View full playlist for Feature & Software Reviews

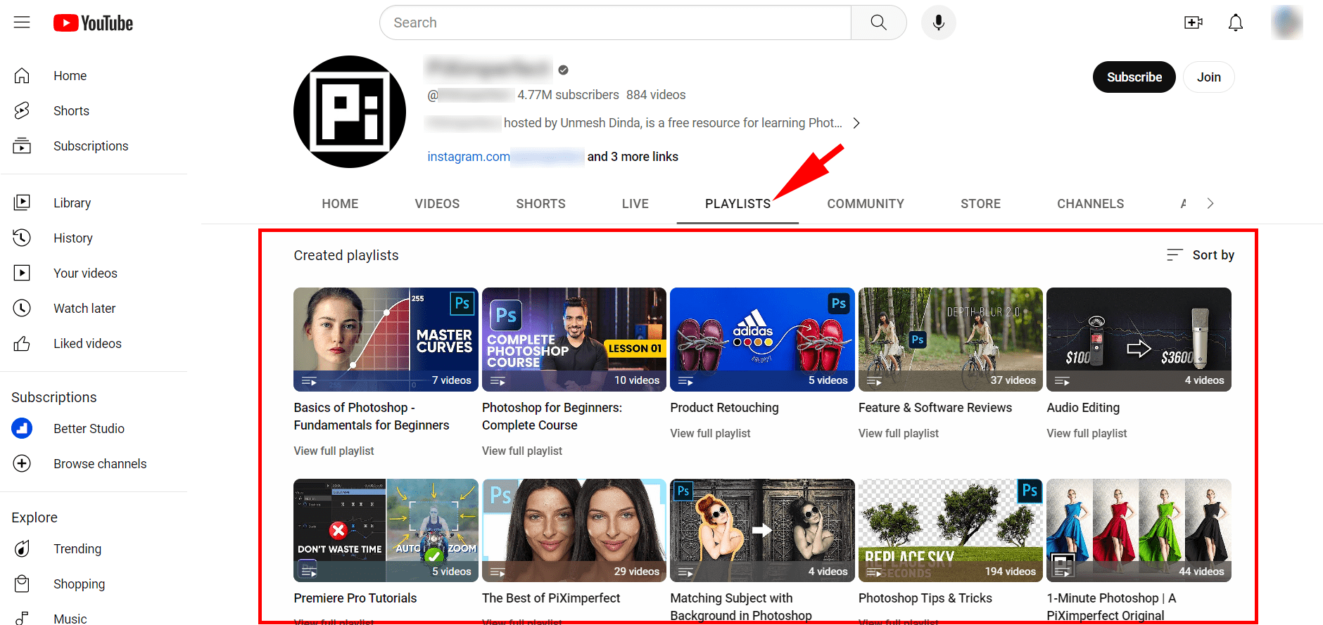click(x=898, y=433)
